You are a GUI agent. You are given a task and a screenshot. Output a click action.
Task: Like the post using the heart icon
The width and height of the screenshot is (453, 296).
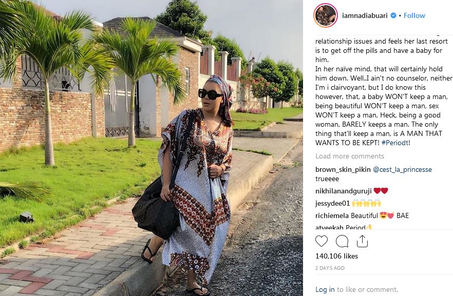(x=322, y=240)
